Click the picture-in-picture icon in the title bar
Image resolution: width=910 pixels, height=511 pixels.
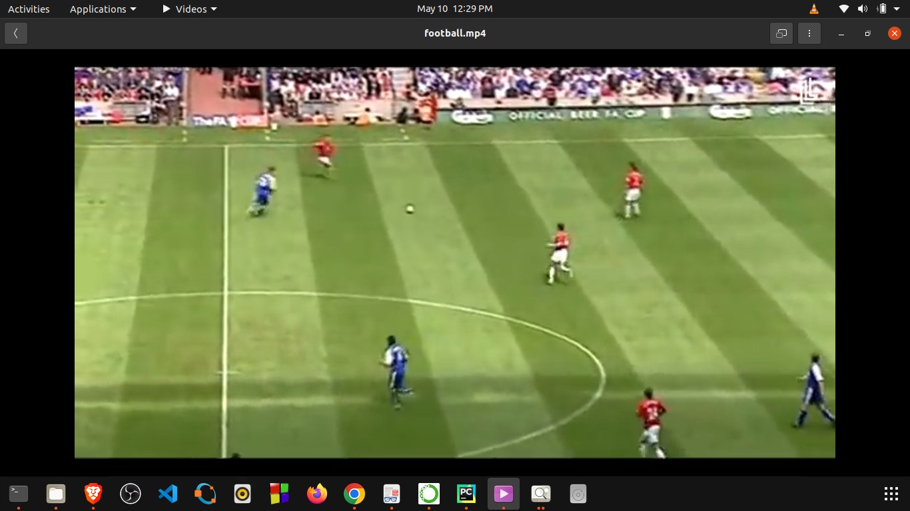pos(781,33)
